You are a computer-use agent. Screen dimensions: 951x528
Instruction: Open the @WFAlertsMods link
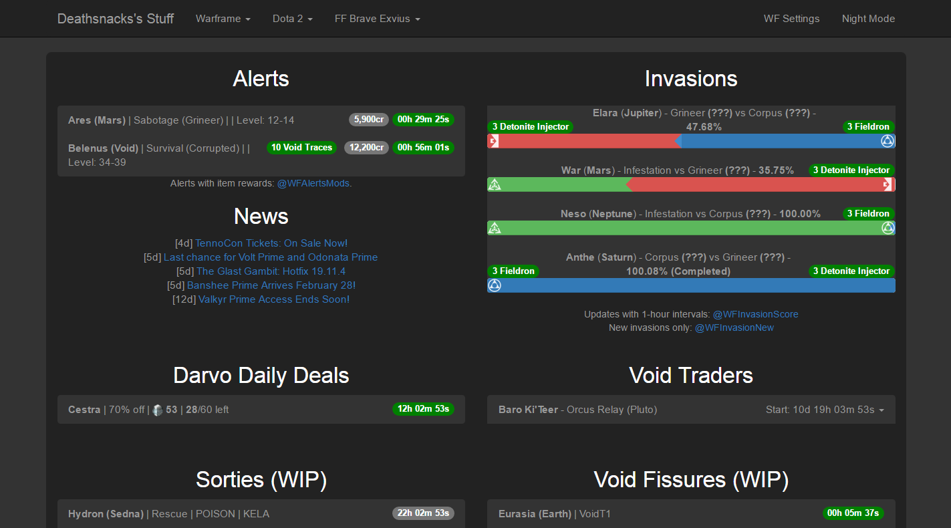pyautogui.click(x=313, y=183)
